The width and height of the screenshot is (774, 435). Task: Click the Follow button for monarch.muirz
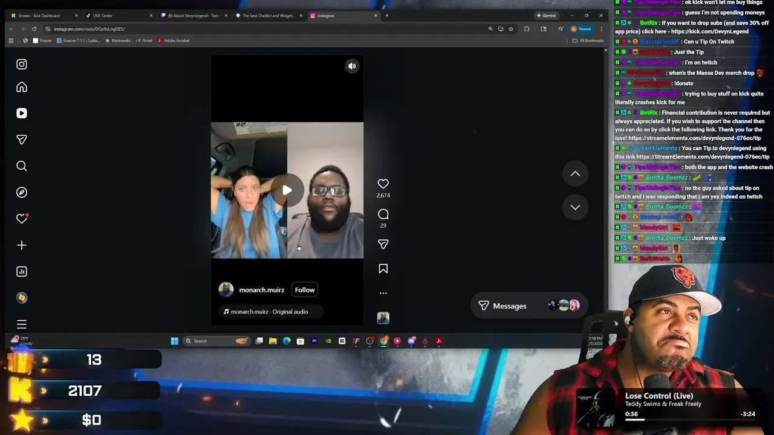(305, 290)
